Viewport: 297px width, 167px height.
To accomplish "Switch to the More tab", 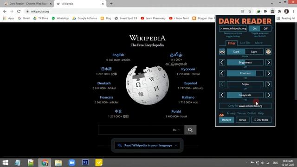I will [x=258, y=43].
